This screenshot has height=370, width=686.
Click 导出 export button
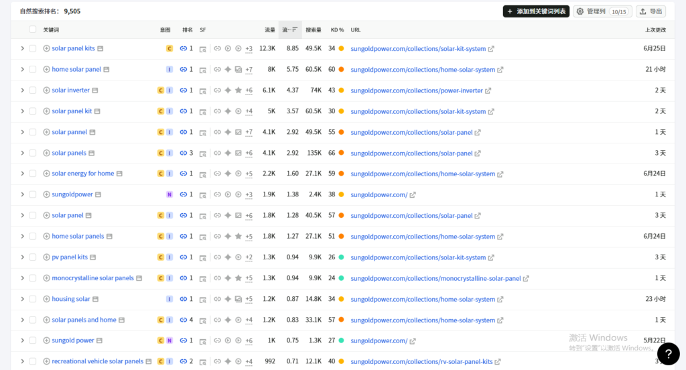(651, 11)
